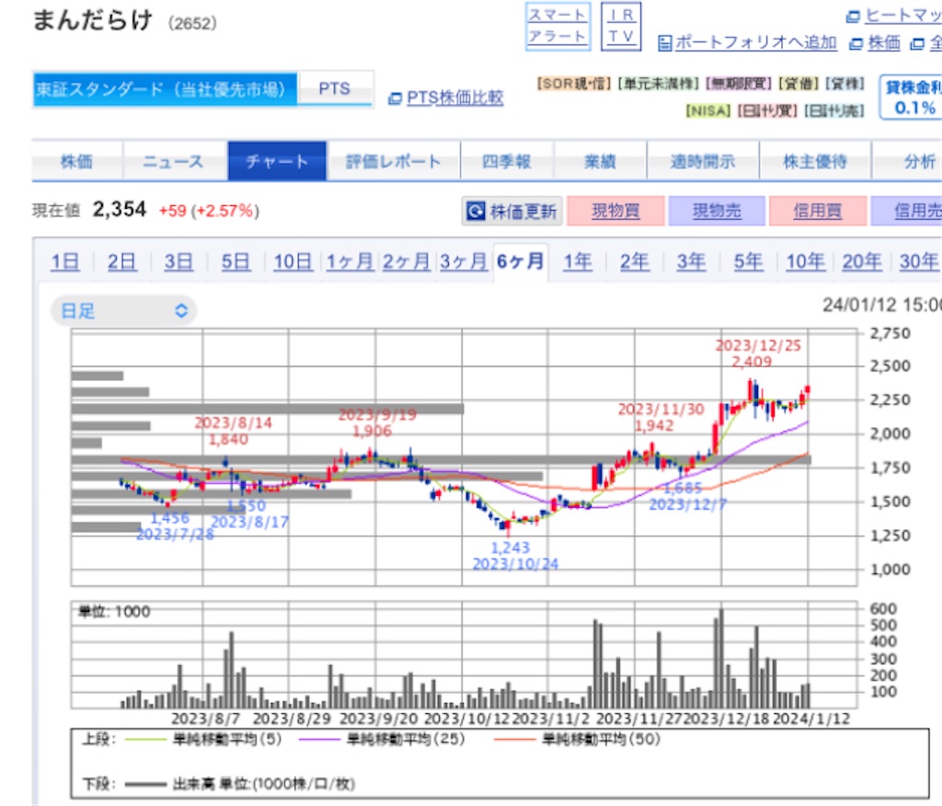Click the ポートフォリオへ追加 link
The height and width of the screenshot is (806, 942).
click(755, 42)
